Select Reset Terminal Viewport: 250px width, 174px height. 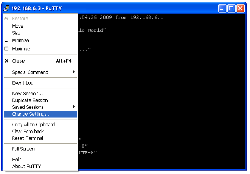pos(40,138)
